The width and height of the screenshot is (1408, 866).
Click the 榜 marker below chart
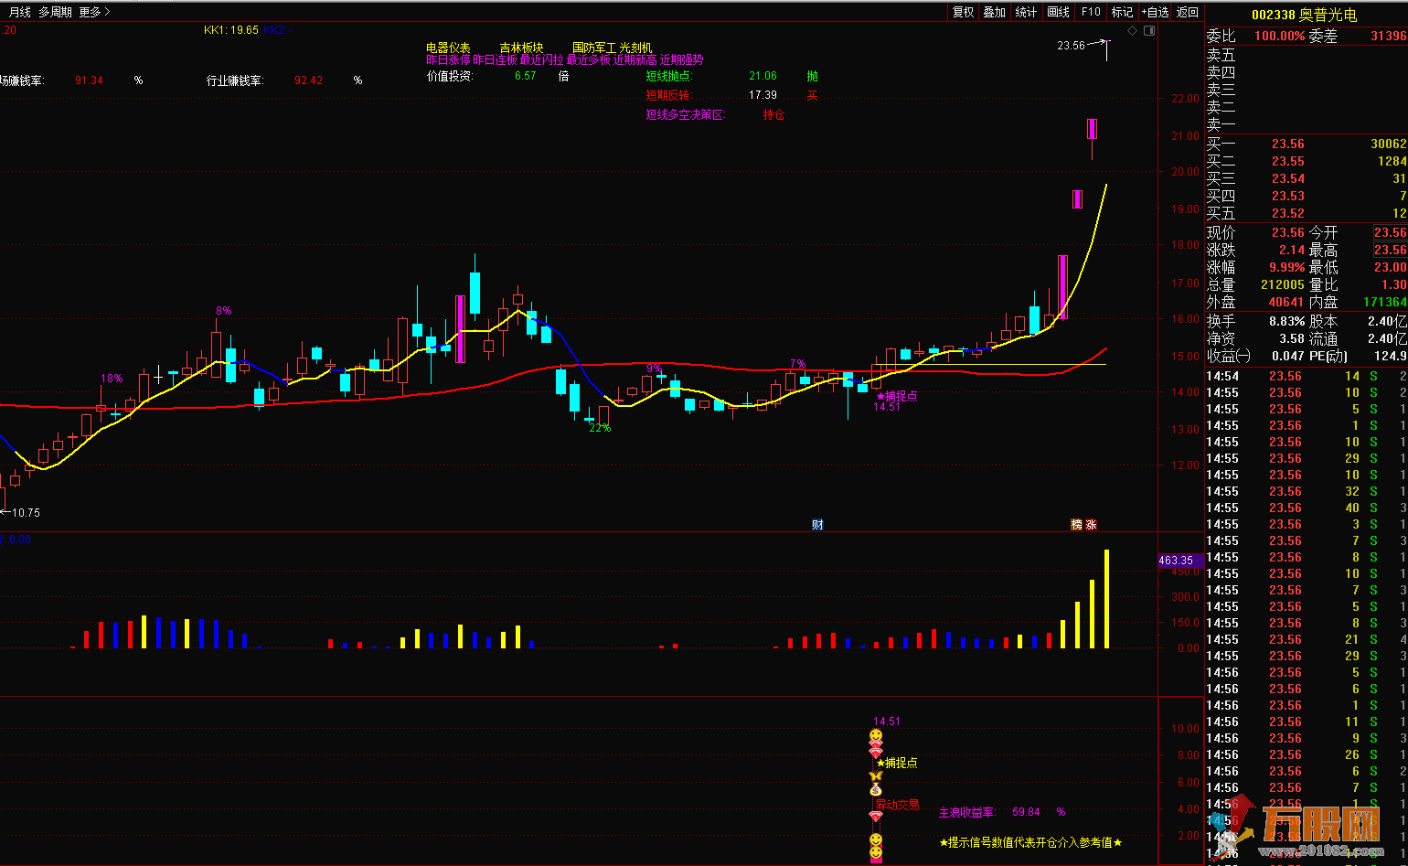coord(1076,524)
